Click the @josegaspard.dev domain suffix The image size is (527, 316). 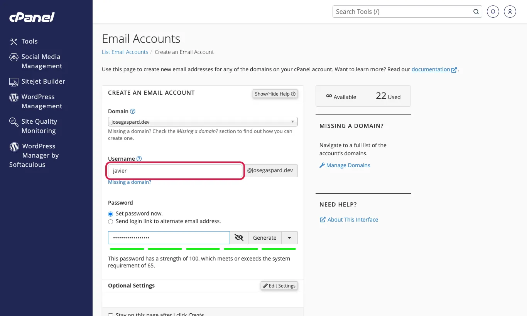point(270,171)
